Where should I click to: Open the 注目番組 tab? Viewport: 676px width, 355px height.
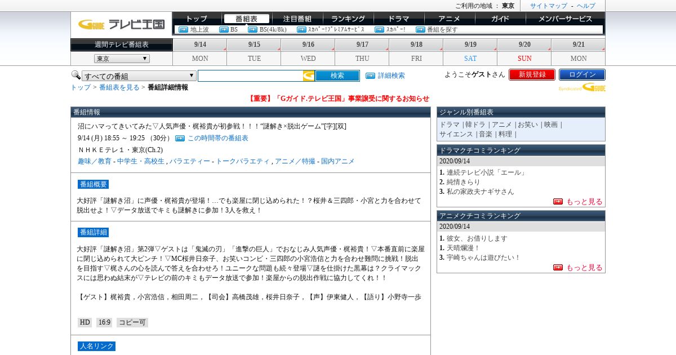[x=297, y=19]
